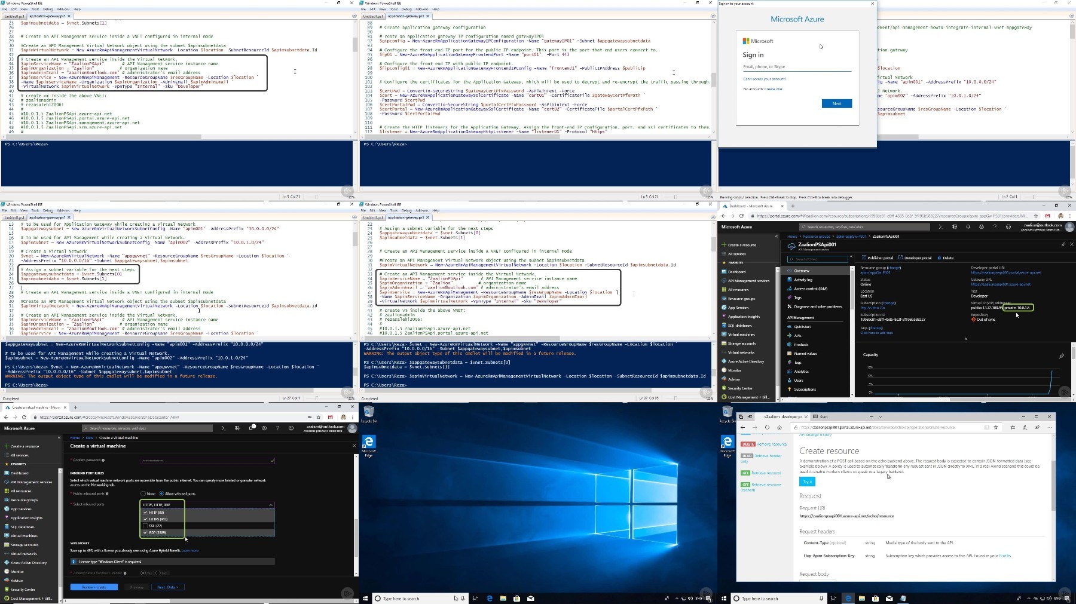The height and width of the screenshot is (604, 1076).
Task: Open File menu in top-left ISE window
Action: point(5,9)
